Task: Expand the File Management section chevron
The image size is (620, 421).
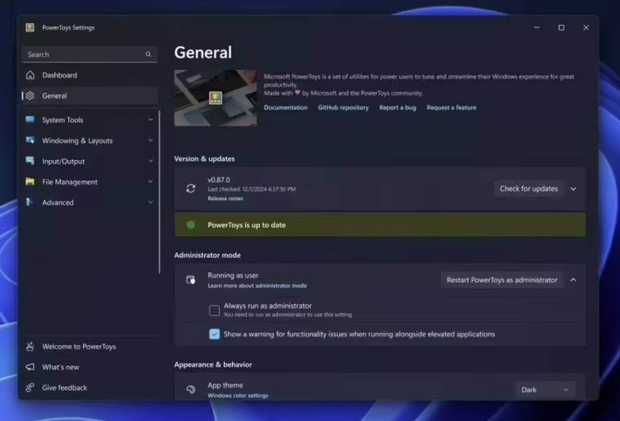Action: (x=151, y=181)
